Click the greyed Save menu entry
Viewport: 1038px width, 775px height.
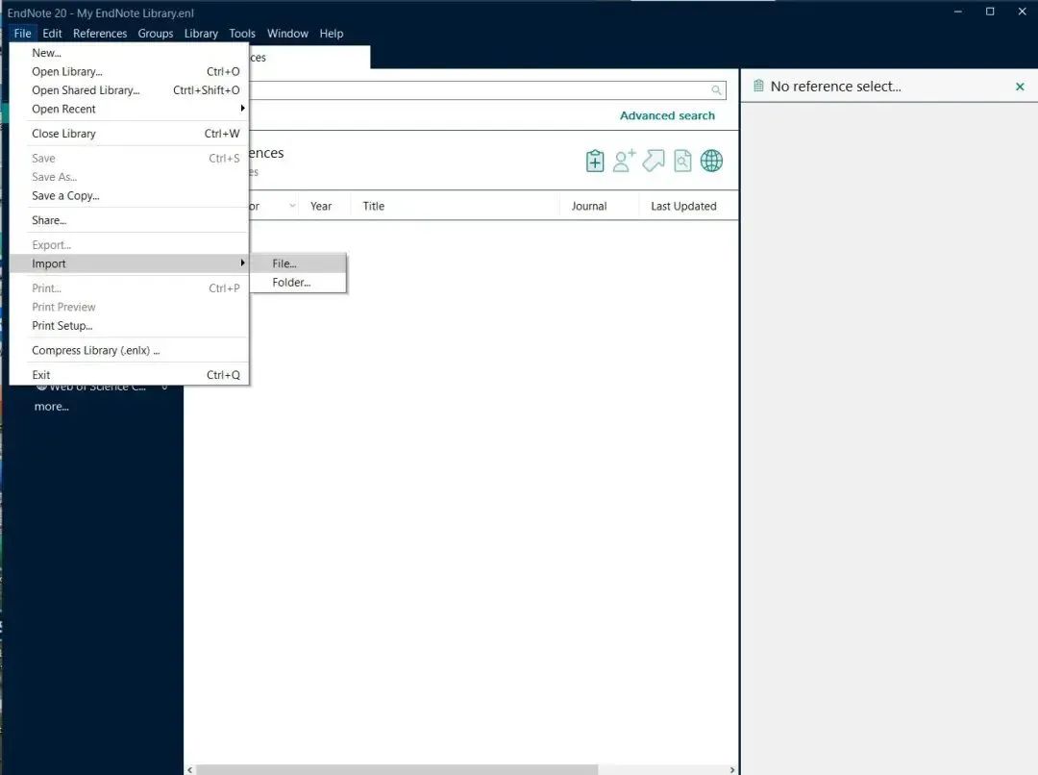[x=129, y=159]
